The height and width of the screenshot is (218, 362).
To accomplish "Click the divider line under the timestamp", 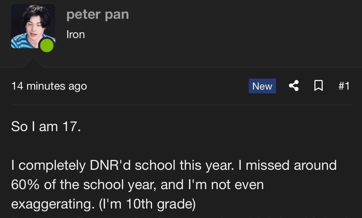I will pyautogui.click(x=181, y=105).
